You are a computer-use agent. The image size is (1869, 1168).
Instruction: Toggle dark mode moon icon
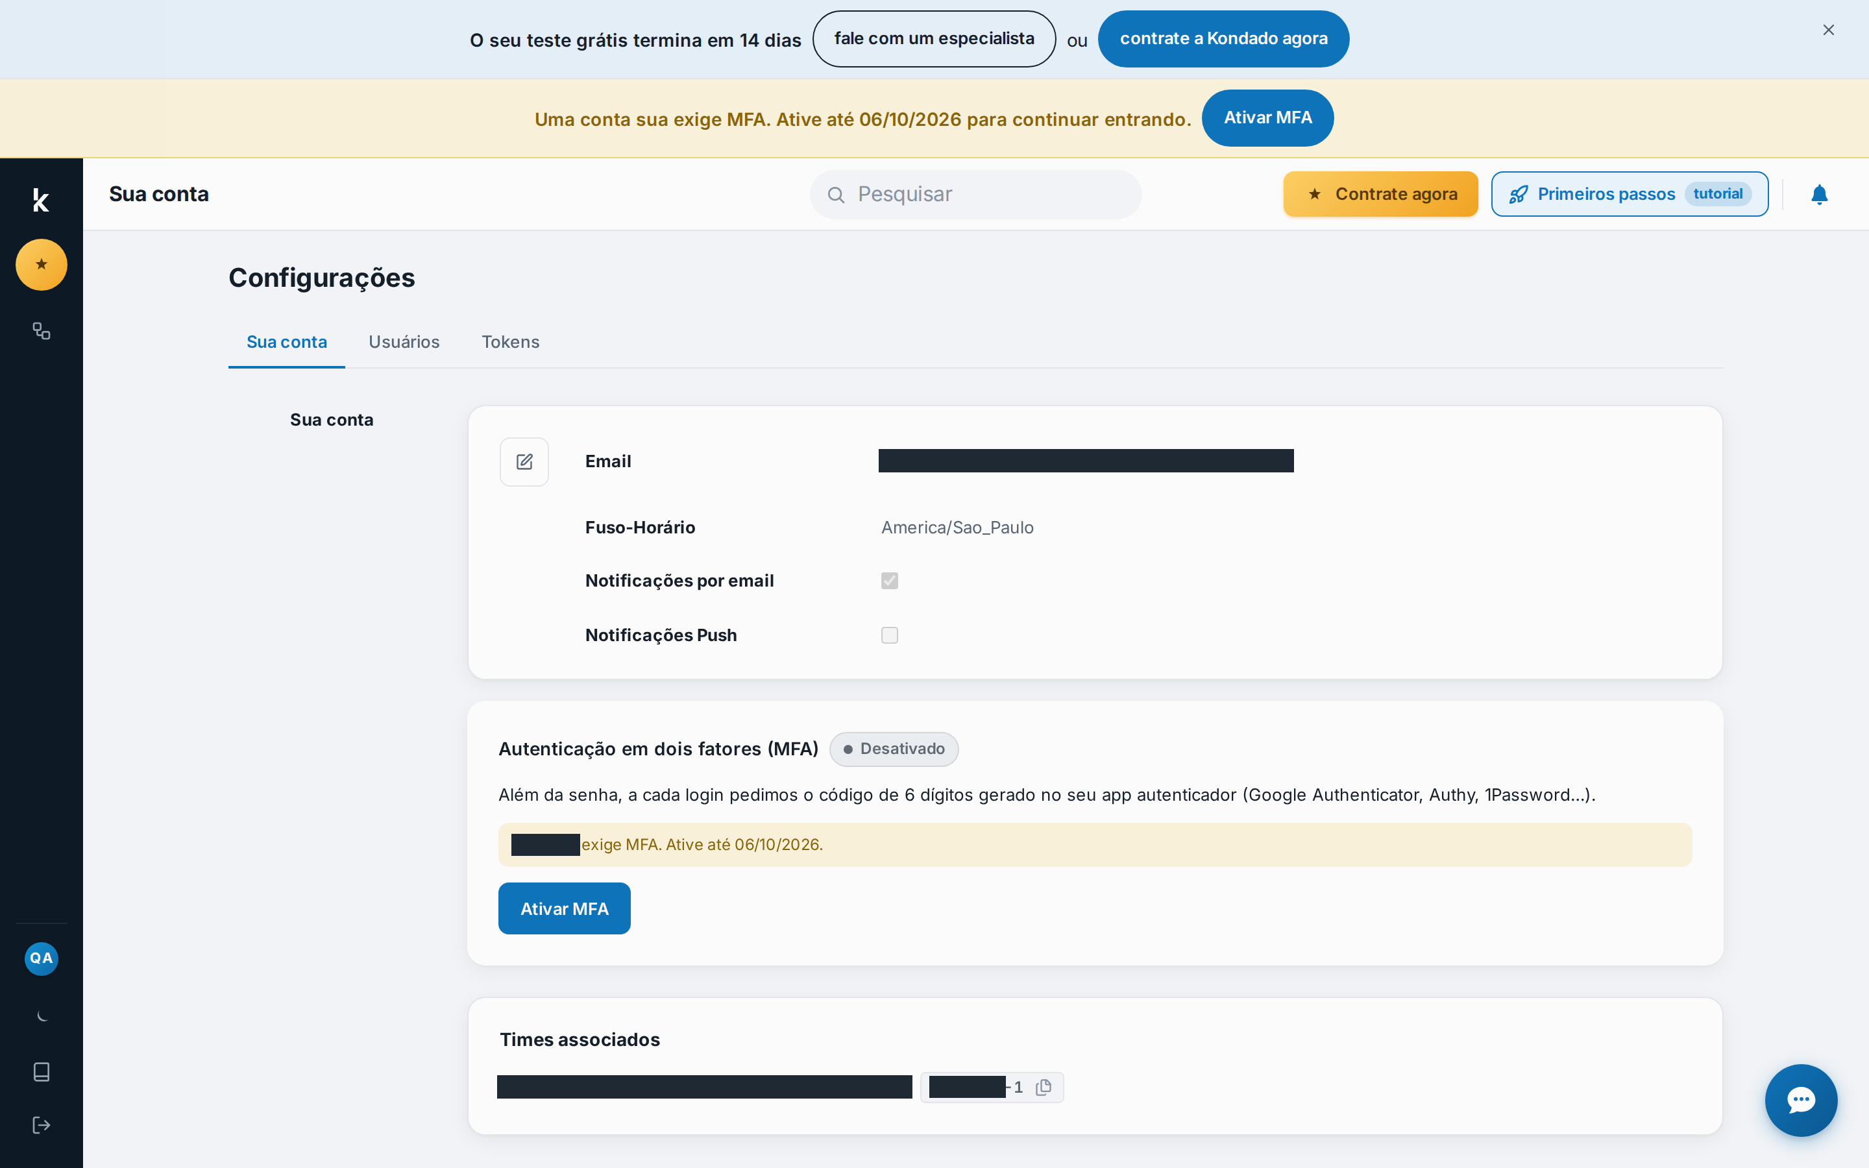[x=41, y=1016]
